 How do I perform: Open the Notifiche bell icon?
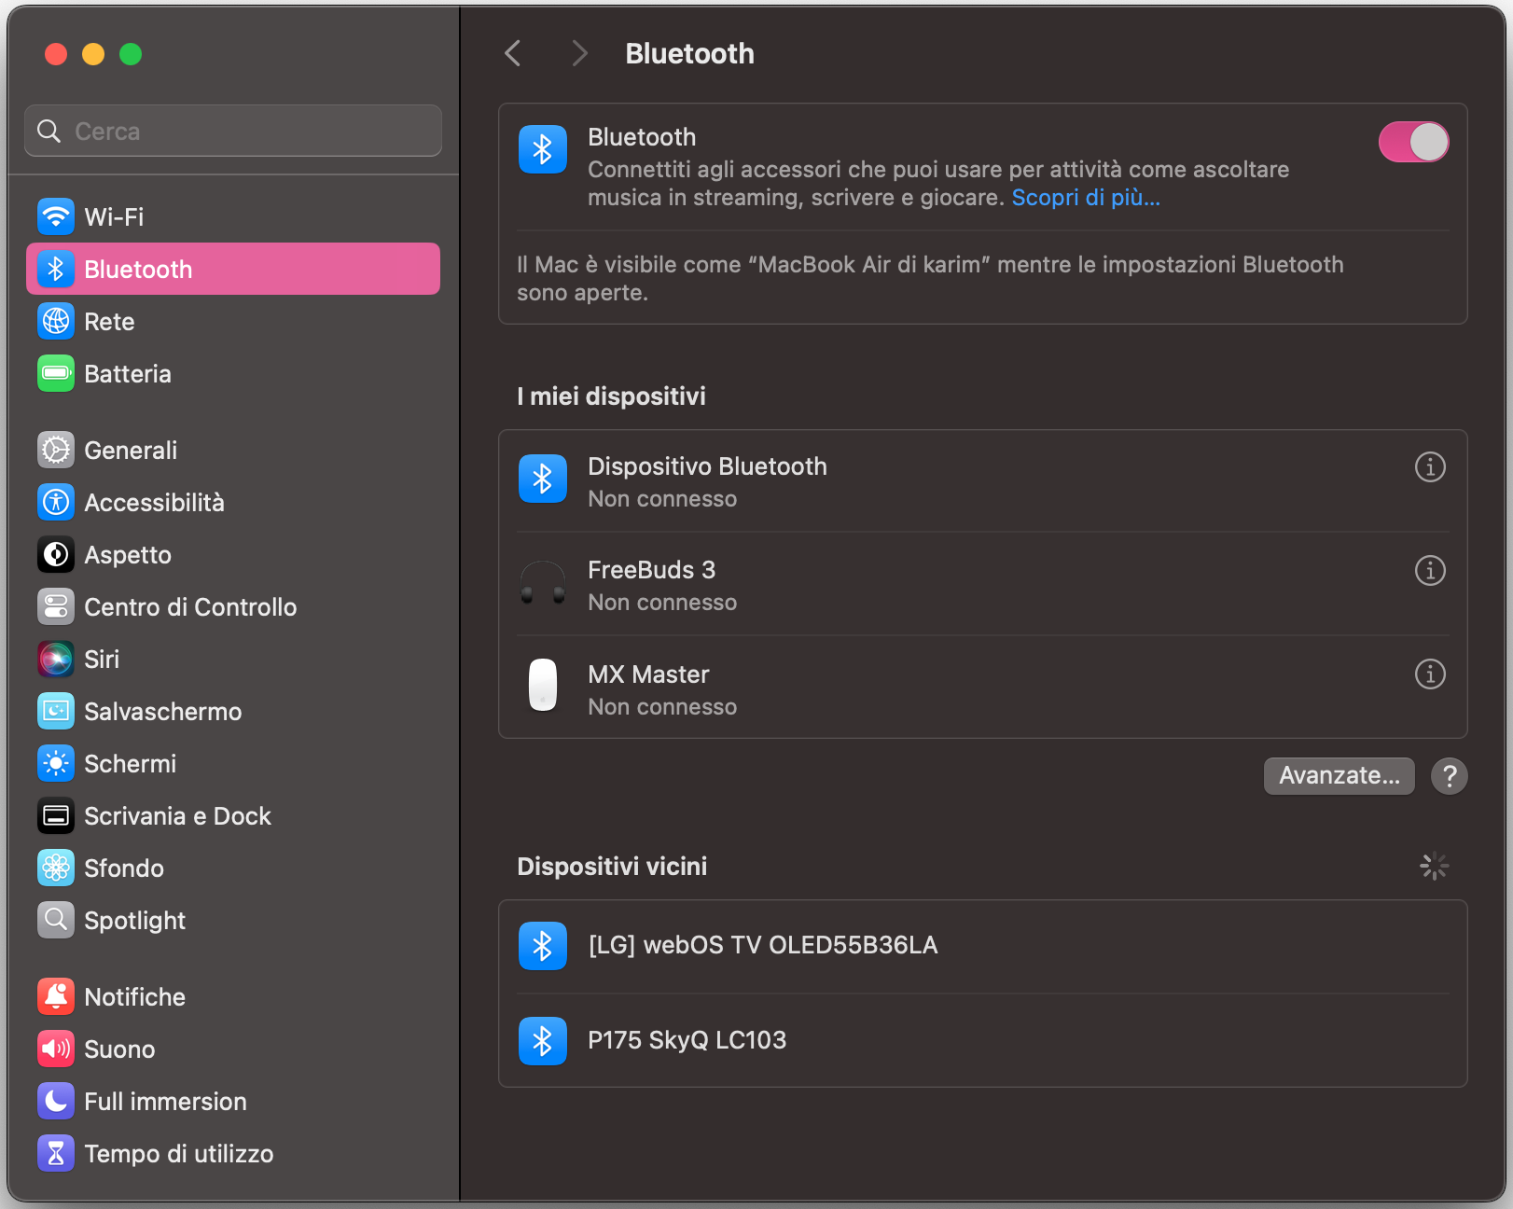[56, 996]
